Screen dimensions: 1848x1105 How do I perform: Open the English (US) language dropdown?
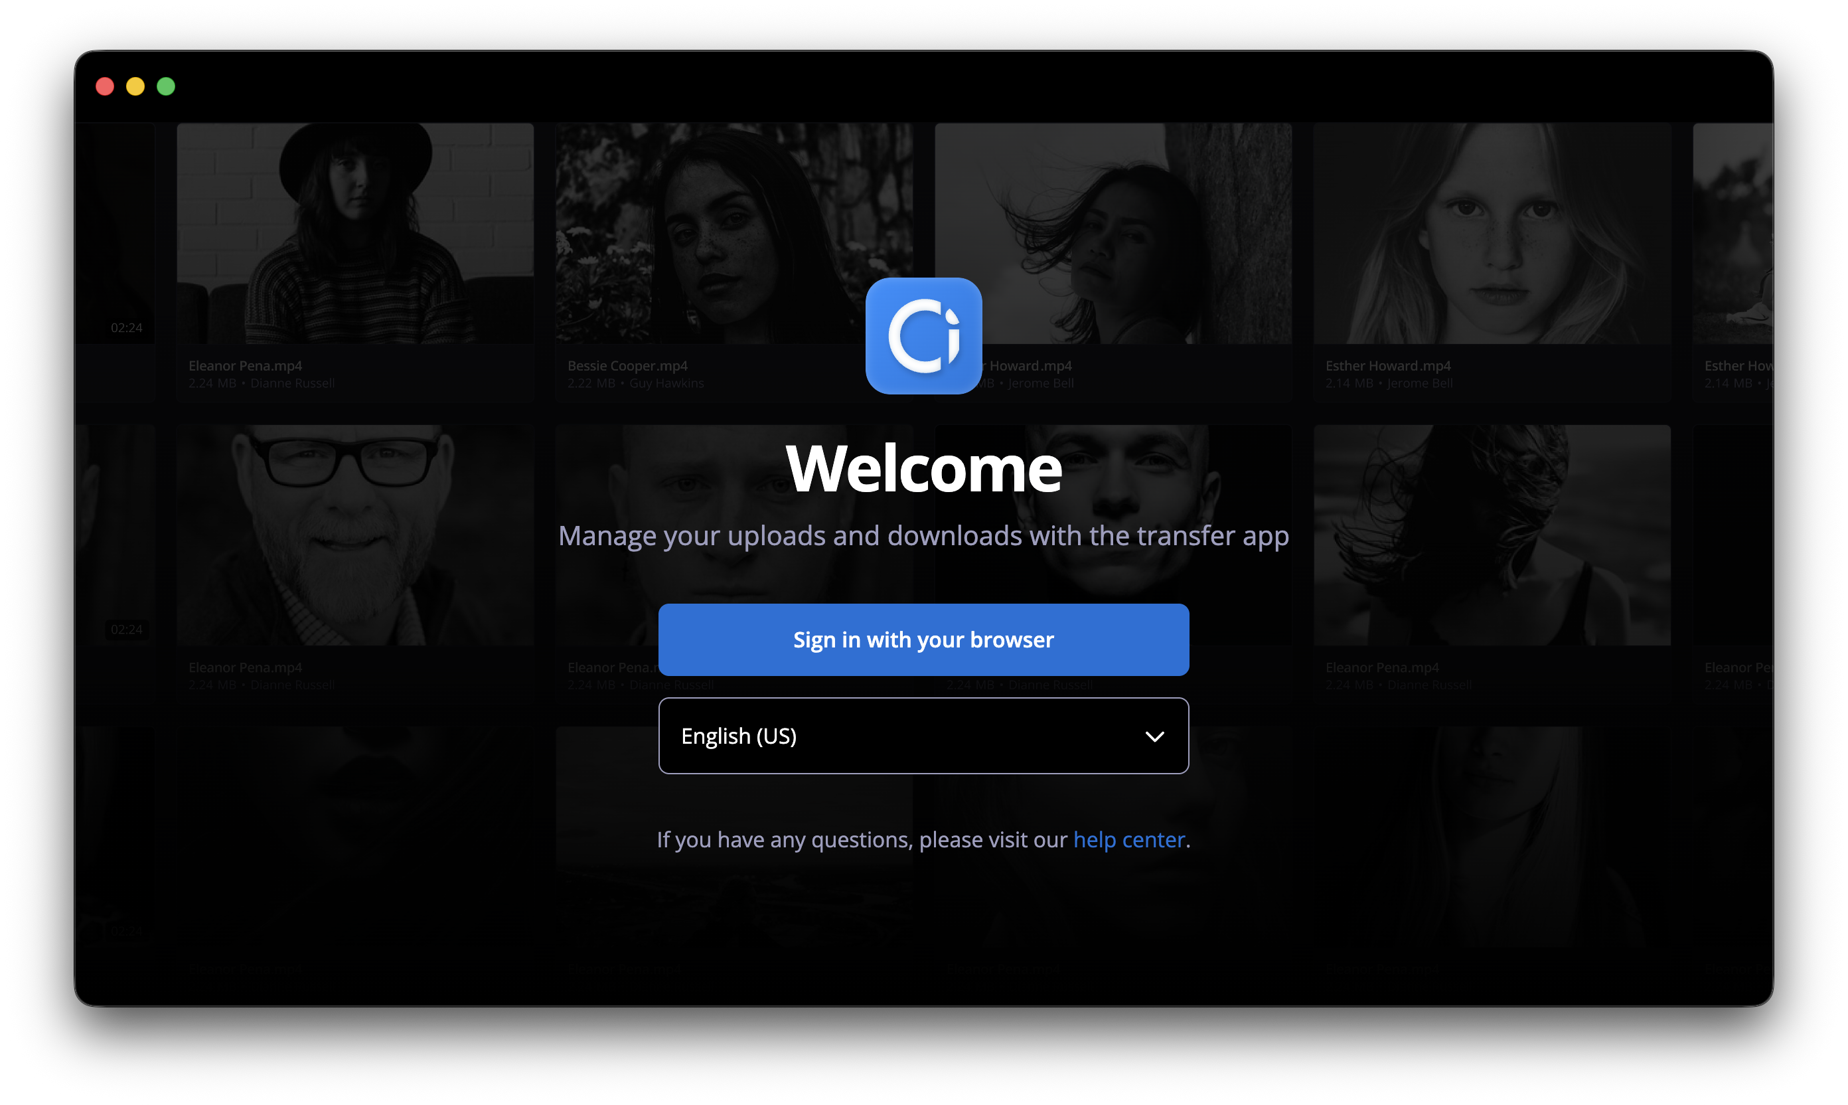[923, 736]
